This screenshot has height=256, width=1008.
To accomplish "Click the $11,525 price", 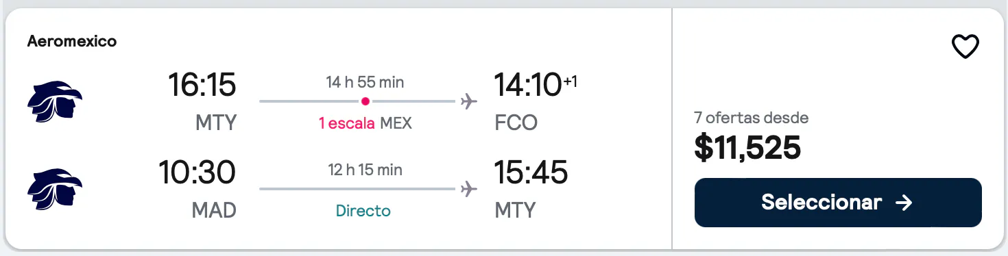I will tap(747, 147).
